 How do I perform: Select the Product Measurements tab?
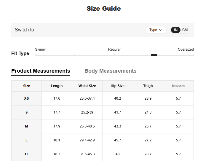point(41,71)
